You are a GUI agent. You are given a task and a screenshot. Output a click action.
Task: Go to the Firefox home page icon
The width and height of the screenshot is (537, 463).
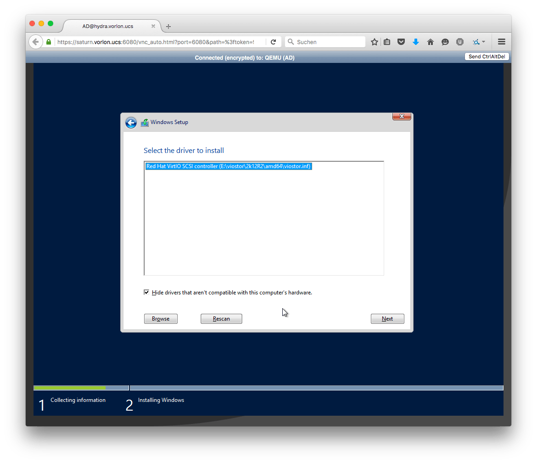[431, 42]
